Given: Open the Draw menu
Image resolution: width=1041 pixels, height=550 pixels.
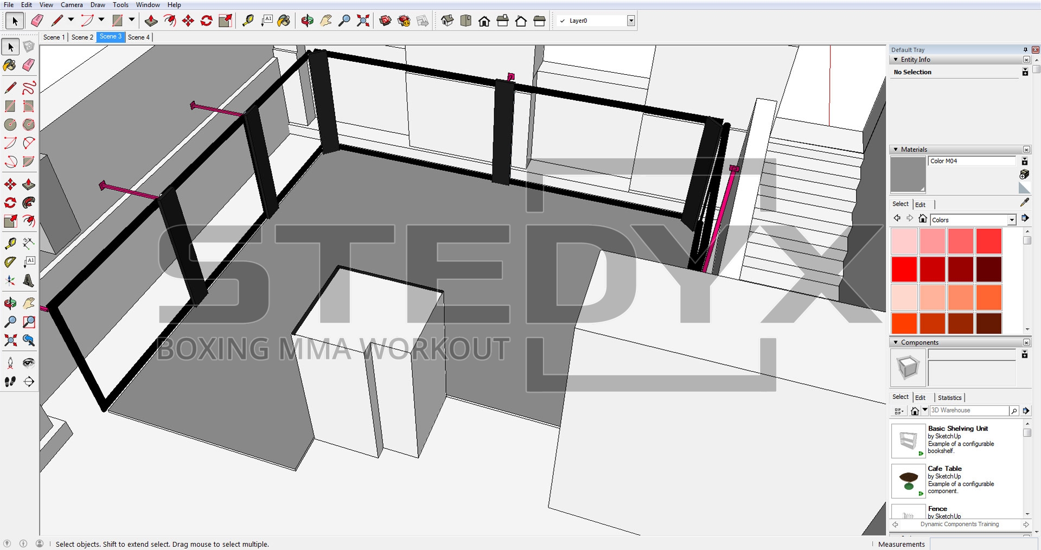Looking at the screenshot, I should 98,4.
